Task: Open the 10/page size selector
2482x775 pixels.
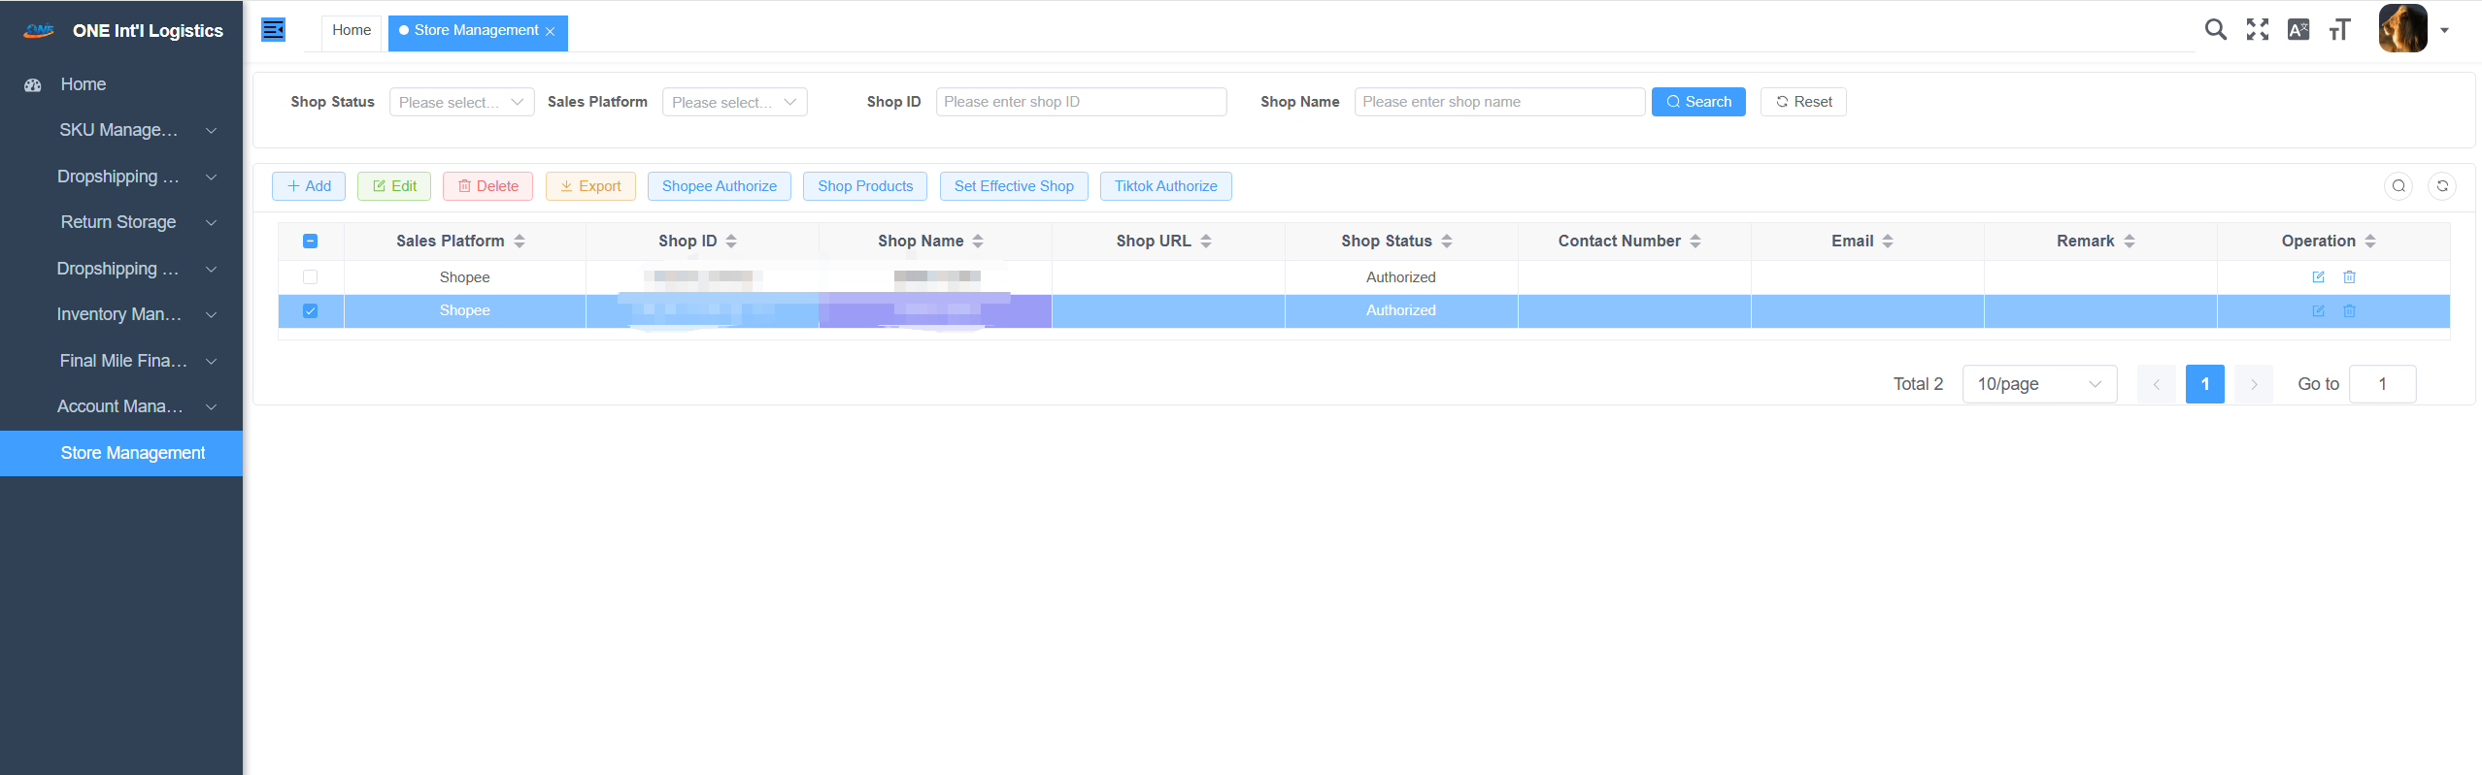Action: click(x=2038, y=384)
